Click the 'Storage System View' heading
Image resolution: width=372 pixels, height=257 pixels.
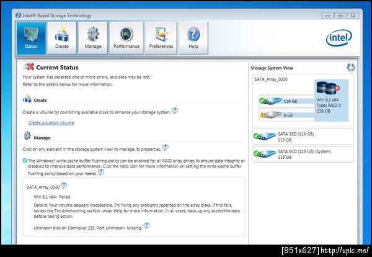[x=272, y=68]
